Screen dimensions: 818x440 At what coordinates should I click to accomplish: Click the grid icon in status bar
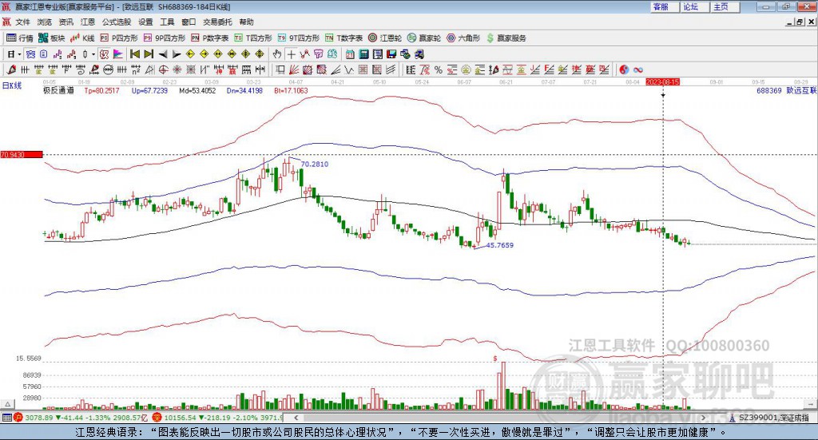tap(6, 418)
